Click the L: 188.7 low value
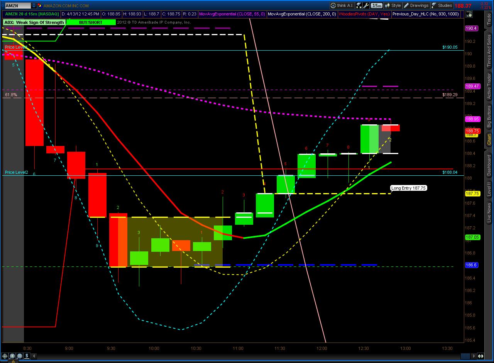The width and height of the screenshot is (494, 363). [152, 14]
